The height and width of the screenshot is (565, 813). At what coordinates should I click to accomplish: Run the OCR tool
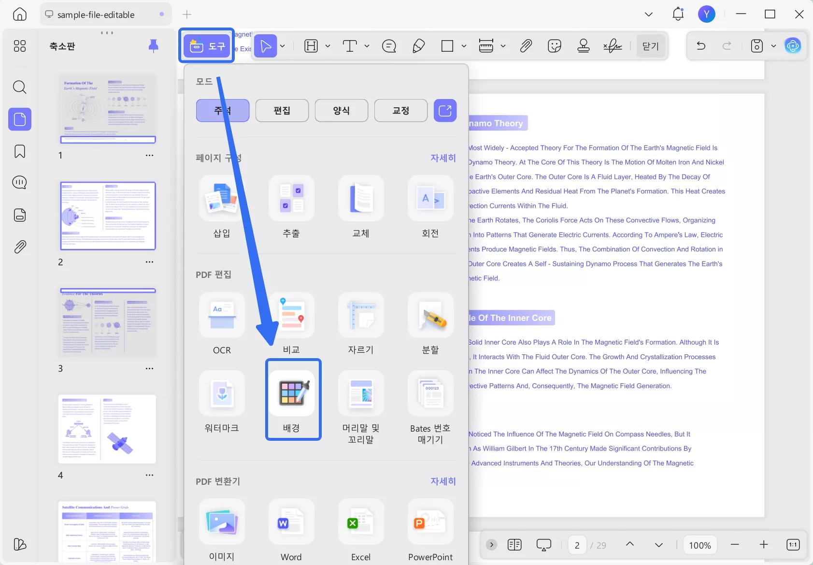222,324
